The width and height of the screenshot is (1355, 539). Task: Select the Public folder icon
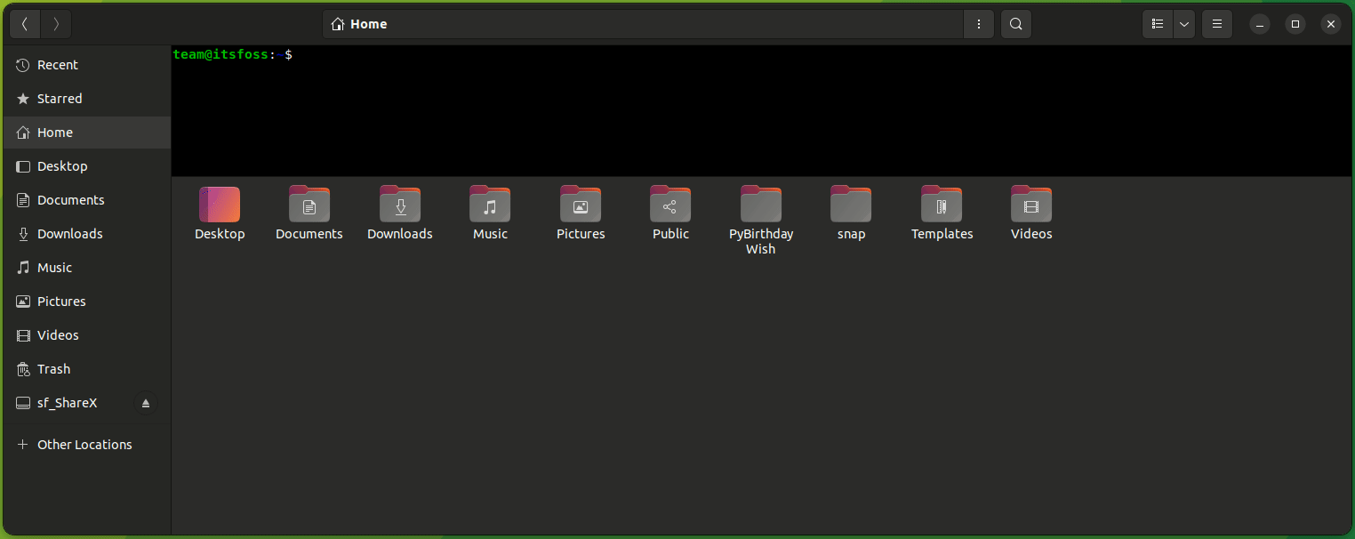(670, 204)
